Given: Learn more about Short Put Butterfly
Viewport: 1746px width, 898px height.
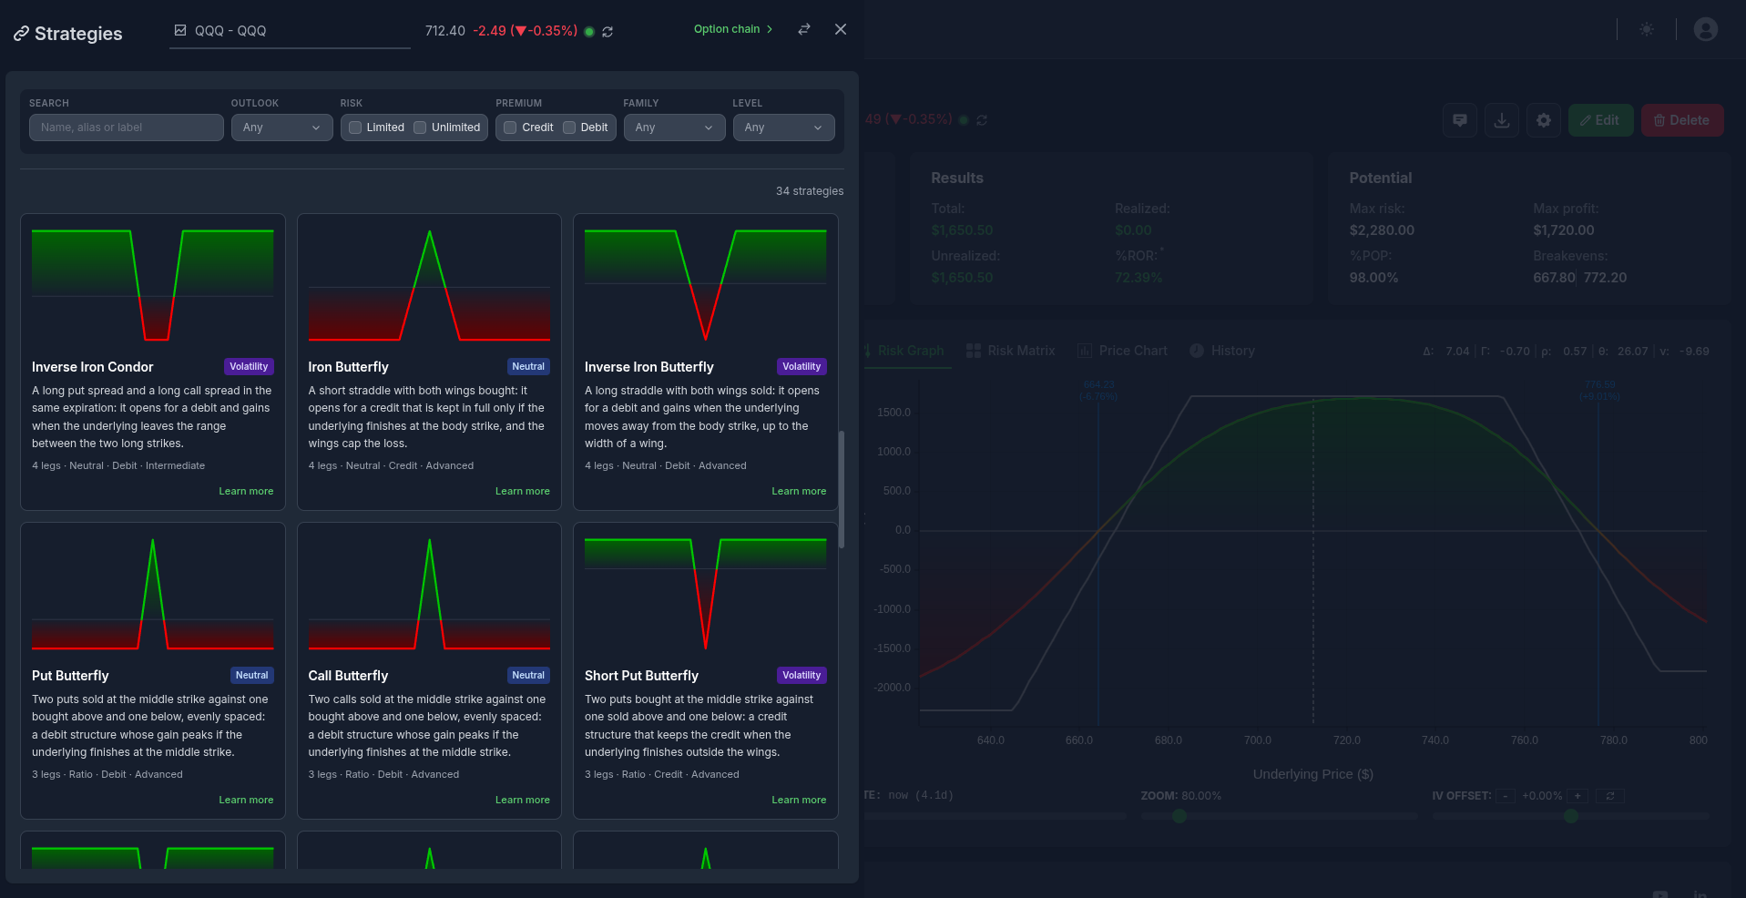Looking at the screenshot, I should tap(799, 800).
